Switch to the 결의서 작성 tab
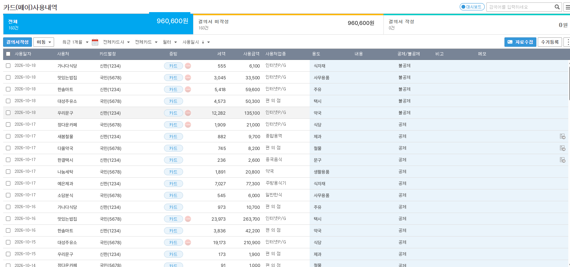This screenshot has width=570, height=267. 477,24
